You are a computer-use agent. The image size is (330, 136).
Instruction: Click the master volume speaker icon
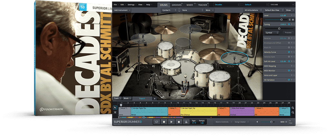coord(257,122)
